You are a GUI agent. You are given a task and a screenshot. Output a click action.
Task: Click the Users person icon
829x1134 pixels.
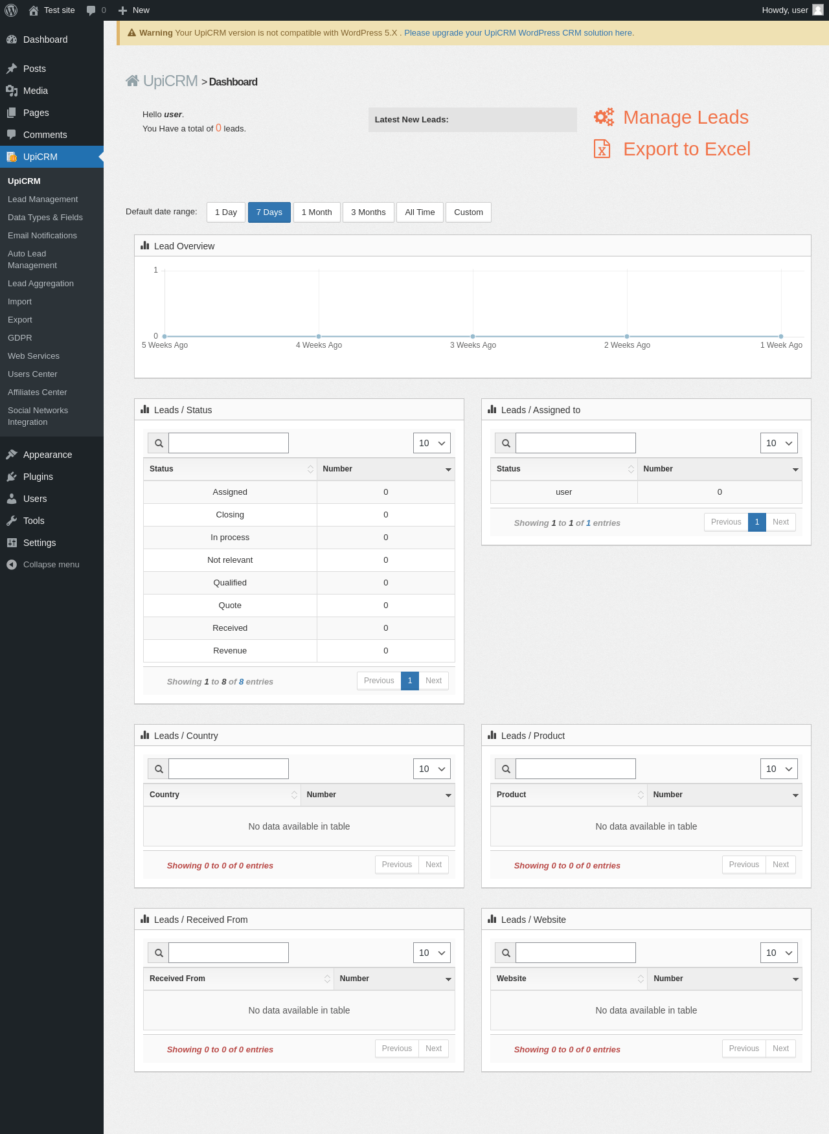tap(12, 499)
